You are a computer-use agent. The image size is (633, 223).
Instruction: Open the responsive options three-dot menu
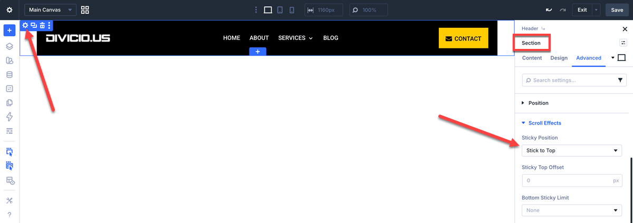coord(256,10)
